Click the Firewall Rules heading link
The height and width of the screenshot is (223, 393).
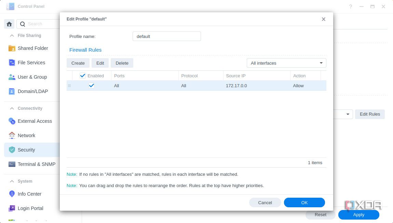click(x=85, y=50)
